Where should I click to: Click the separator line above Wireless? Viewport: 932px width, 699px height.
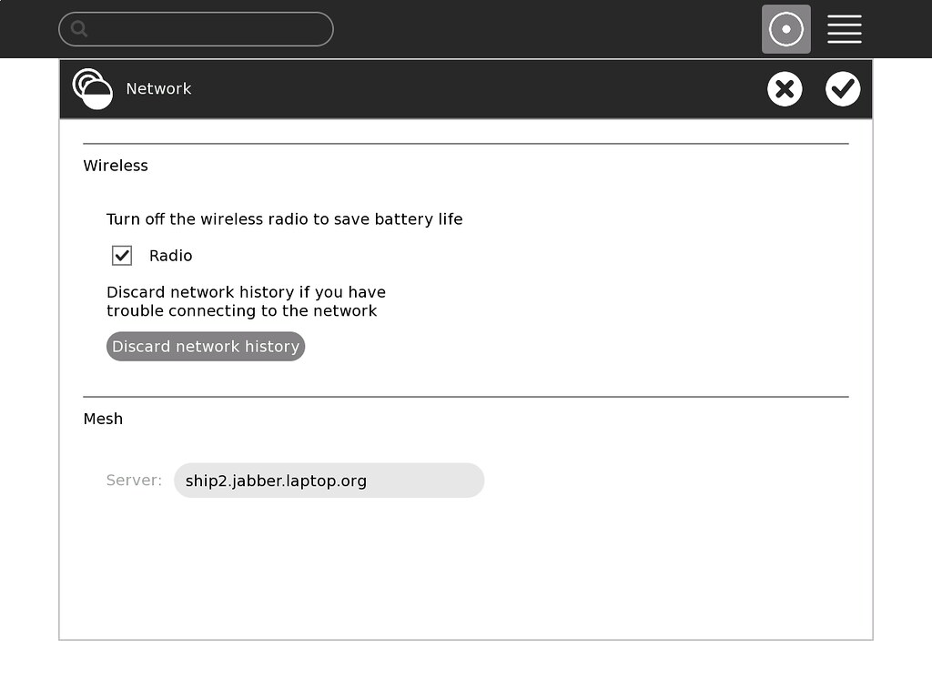[x=466, y=144]
